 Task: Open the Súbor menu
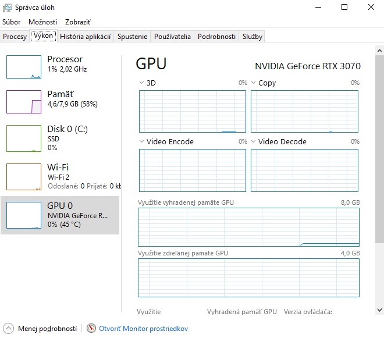click(x=11, y=22)
